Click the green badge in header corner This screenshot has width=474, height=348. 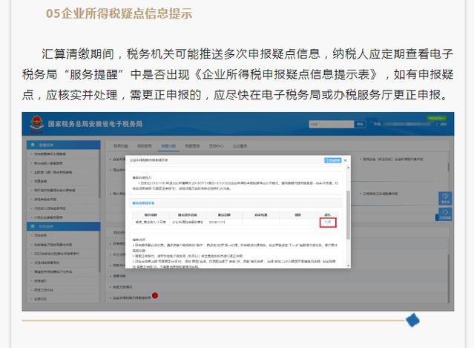pyautogui.click(x=436, y=118)
